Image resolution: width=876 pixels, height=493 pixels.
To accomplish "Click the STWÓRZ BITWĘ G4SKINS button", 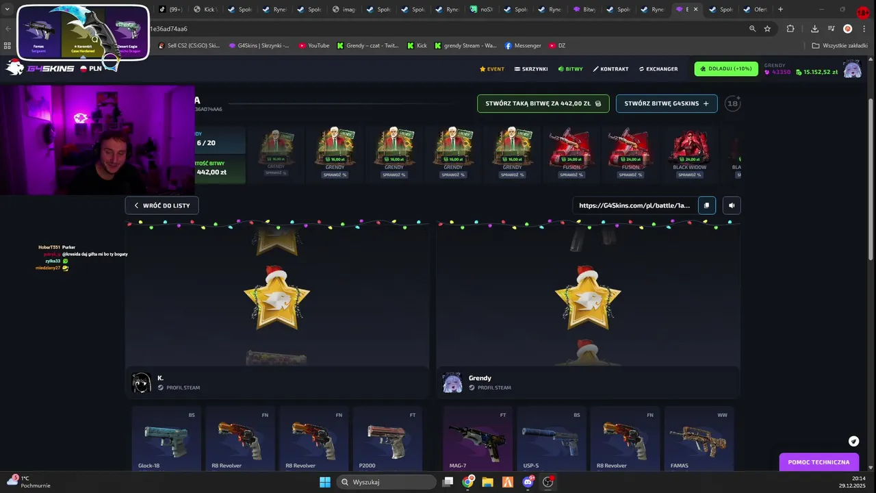I will click(x=667, y=103).
